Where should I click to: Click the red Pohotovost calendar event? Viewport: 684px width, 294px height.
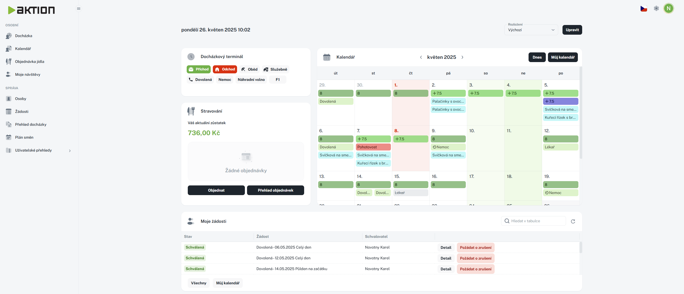pyautogui.click(x=373, y=147)
